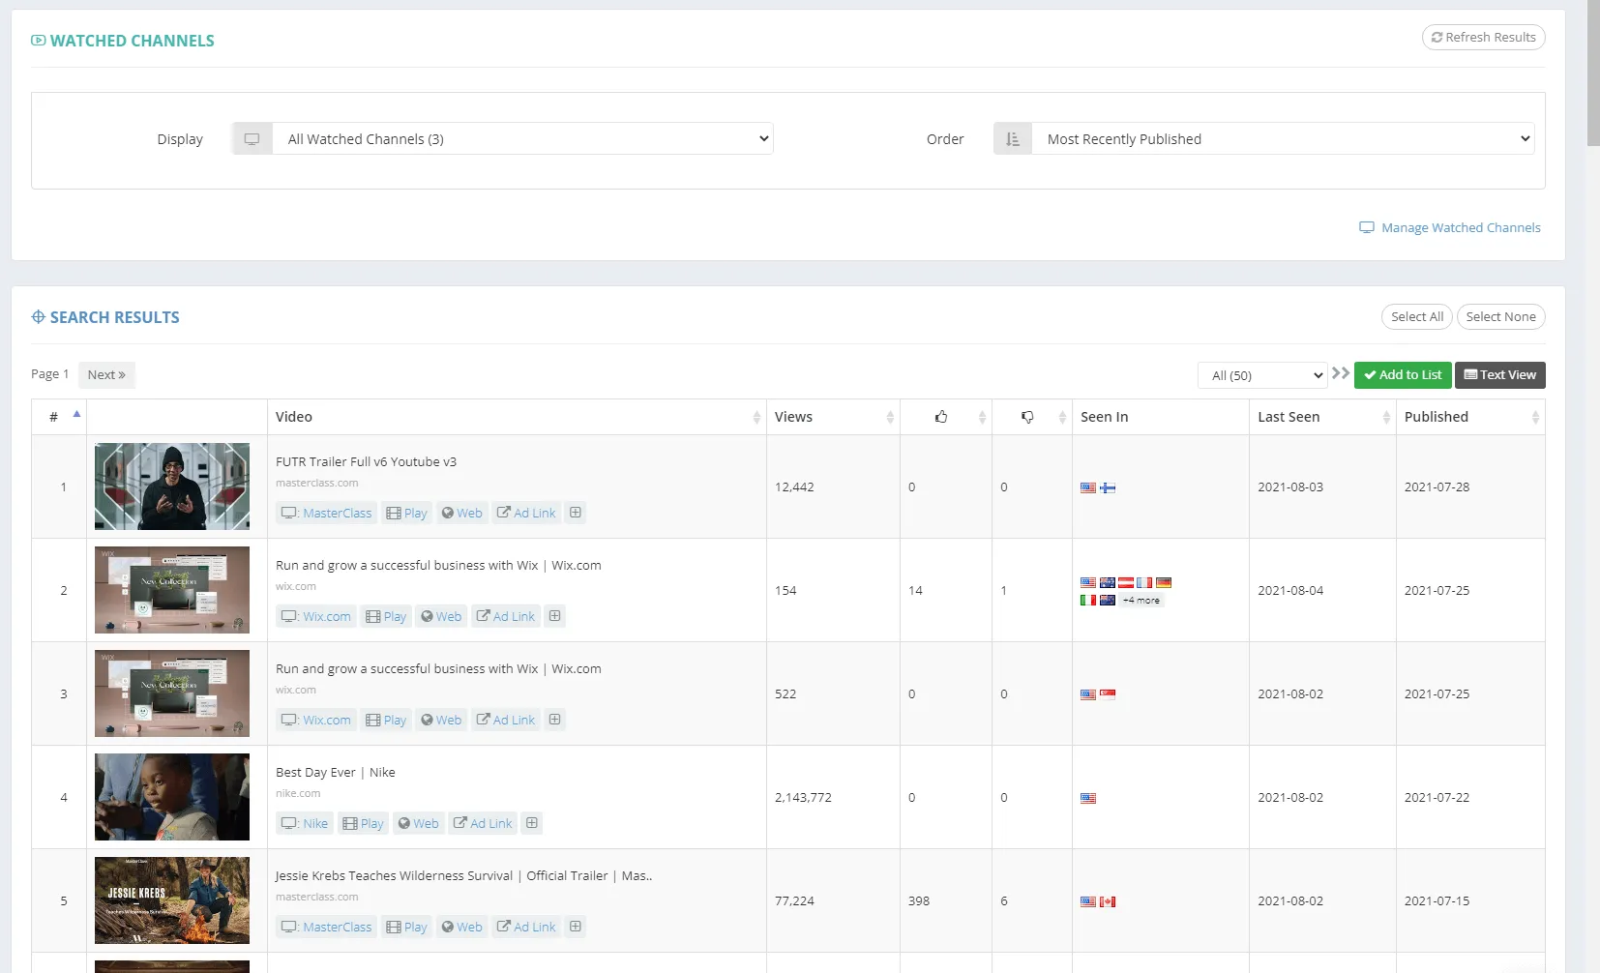Open Web link for Jessie Krebs video
The width and height of the screenshot is (1600, 973).
(x=461, y=927)
